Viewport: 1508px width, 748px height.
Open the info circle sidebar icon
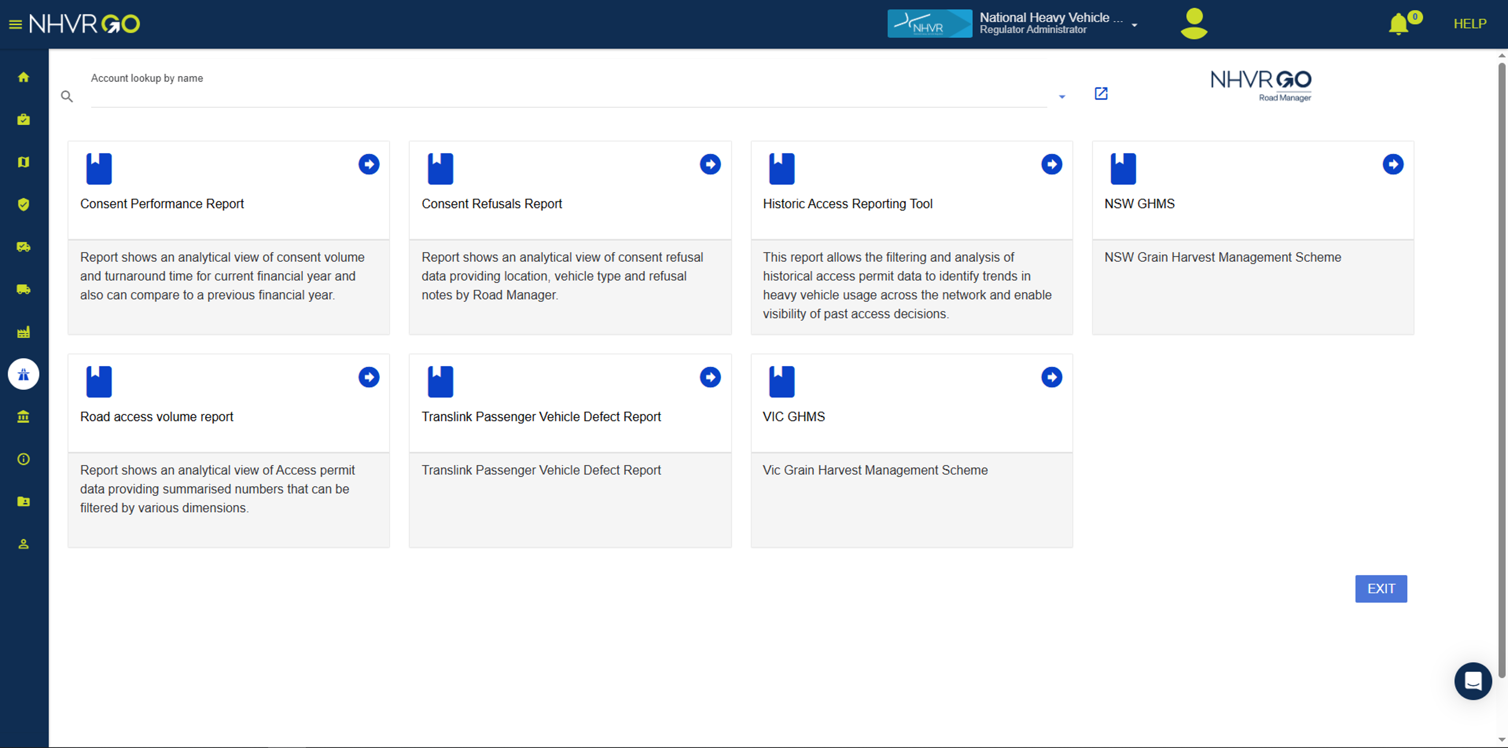pyautogui.click(x=23, y=459)
